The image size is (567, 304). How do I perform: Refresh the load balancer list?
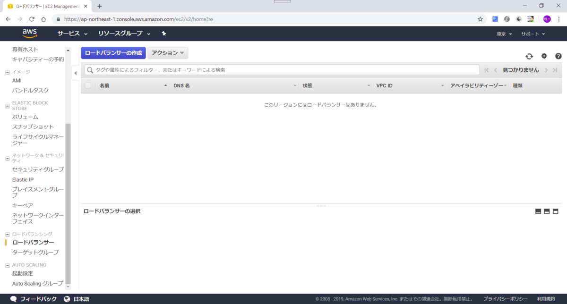click(529, 56)
